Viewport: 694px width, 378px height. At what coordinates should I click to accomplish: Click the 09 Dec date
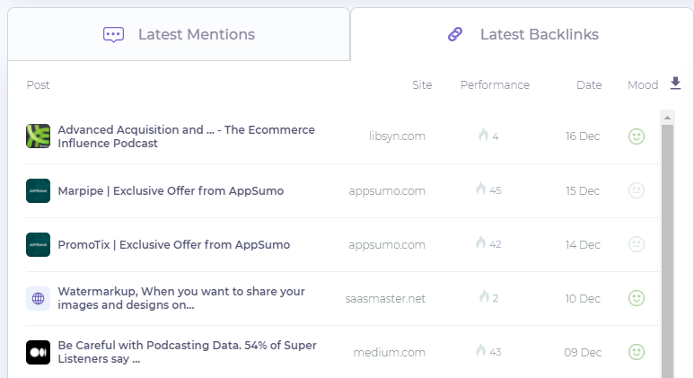tap(583, 353)
